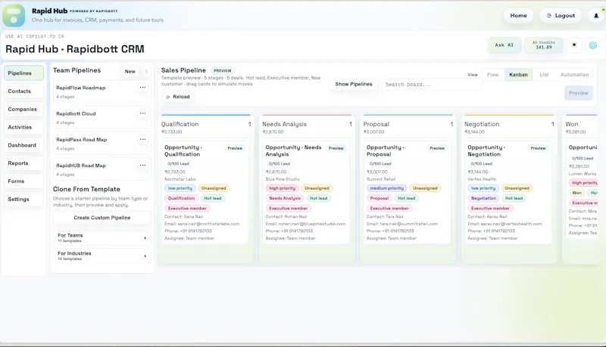The height and width of the screenshot is (347, 606).
Task: Click the Qualification column header
Action: [180, 124]
